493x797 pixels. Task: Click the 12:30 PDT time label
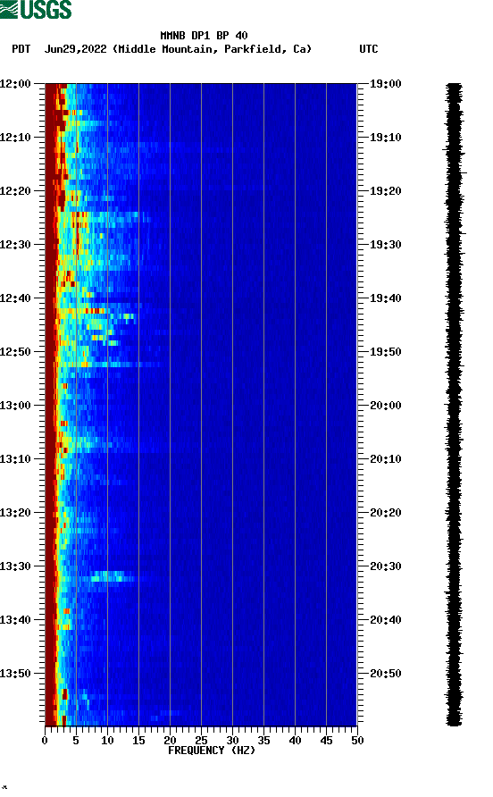15,245
